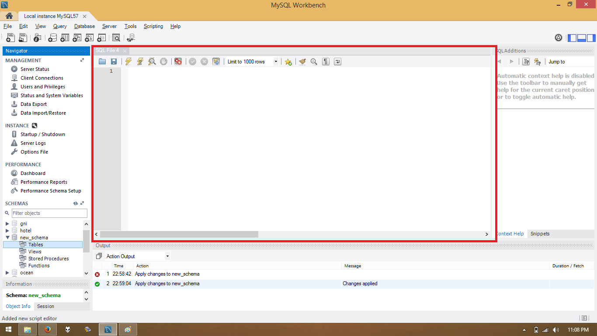Execute the SQL script with the lightning icon
The width and height of the screenshot is (597, 336).
(128, 61)
